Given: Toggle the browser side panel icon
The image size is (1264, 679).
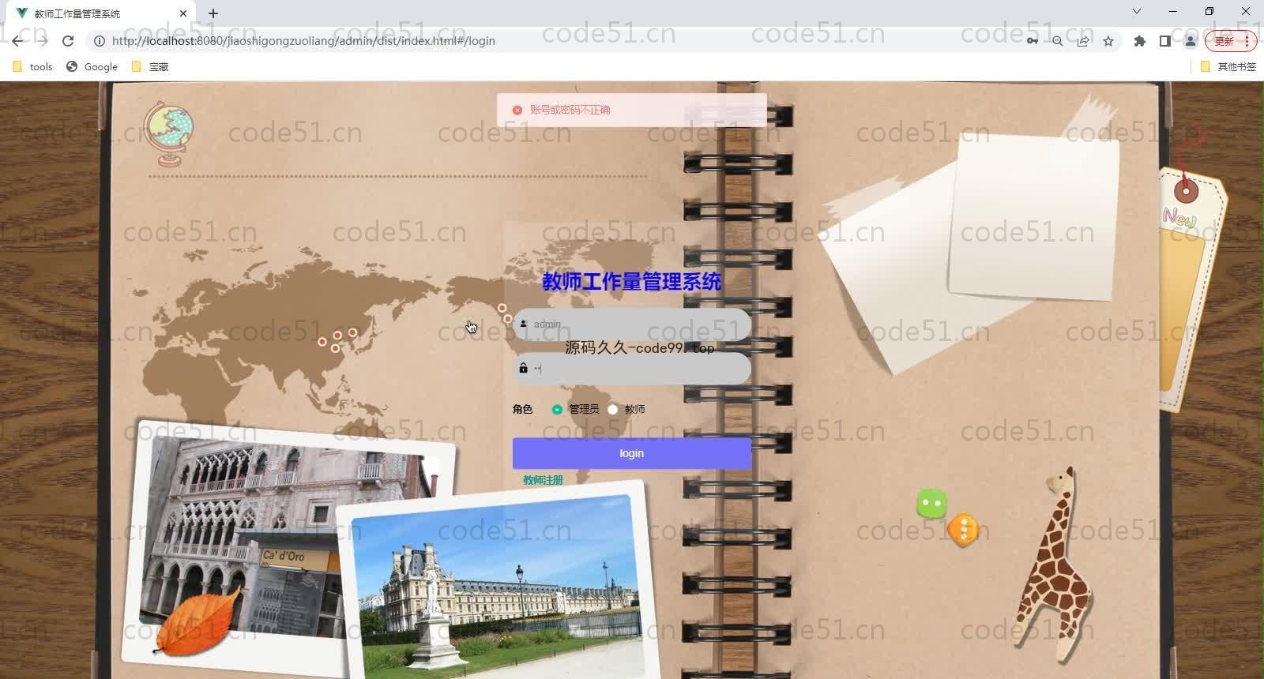Looking at the screenshot, I should (x=1164, y=41).
